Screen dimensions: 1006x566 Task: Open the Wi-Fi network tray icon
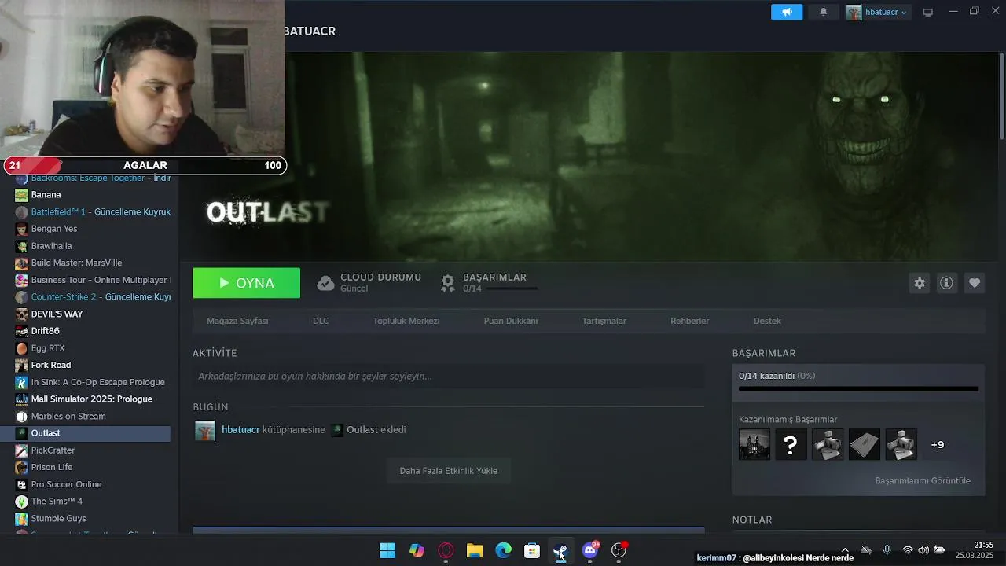pos(908,550)
